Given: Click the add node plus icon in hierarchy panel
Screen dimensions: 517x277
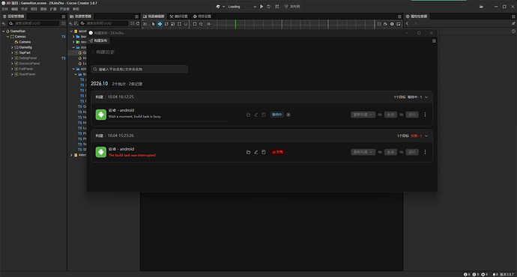Looking at the screenshot, I should 4,23.
